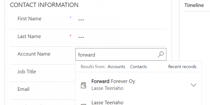The width and height of the screenshot is (210, 105).
Task: Click the account icon beside Forward Forever Oy
Action: tap(83, 85)
